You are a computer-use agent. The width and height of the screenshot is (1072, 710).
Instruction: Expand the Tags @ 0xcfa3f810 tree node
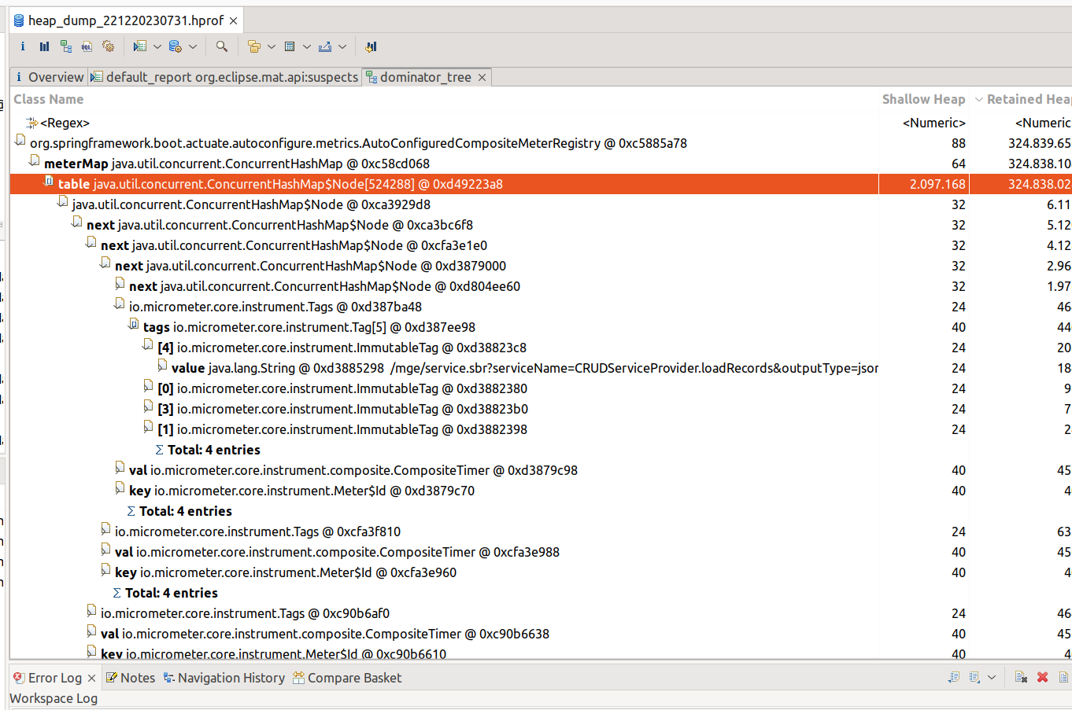tap(92, 531)
